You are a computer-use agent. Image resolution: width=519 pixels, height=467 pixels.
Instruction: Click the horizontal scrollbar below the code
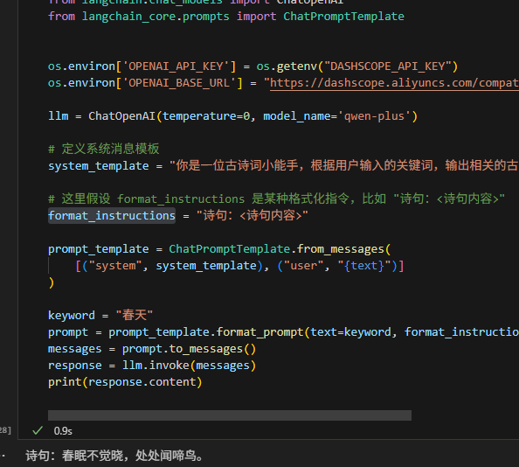230,415
